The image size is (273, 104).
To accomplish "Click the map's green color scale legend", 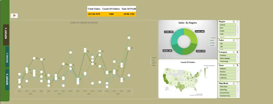I will [x=205, y=73].
